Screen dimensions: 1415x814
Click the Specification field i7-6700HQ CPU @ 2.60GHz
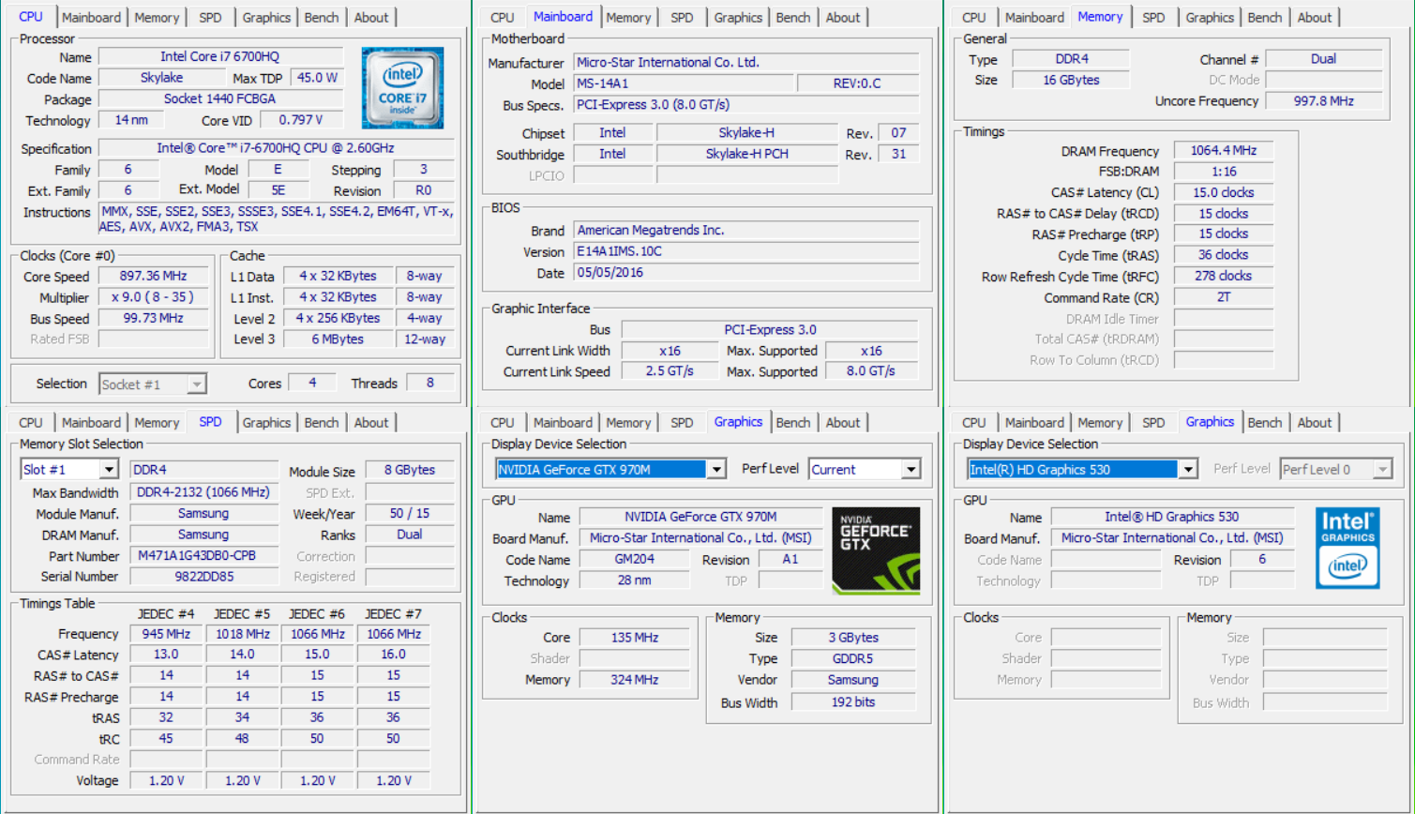pos(276,148)
